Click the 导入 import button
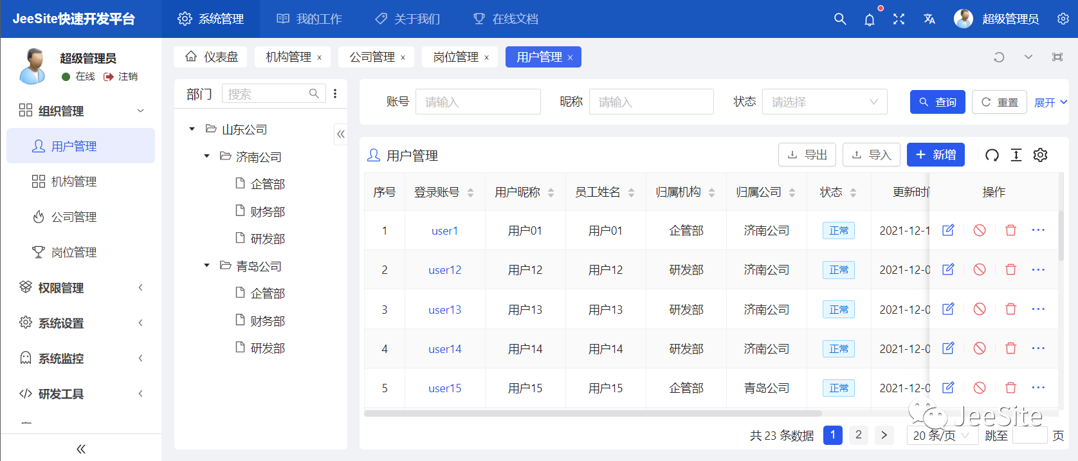 click(872, 154)
